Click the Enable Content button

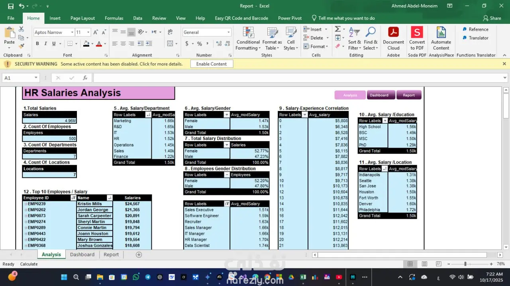point(212,64)
